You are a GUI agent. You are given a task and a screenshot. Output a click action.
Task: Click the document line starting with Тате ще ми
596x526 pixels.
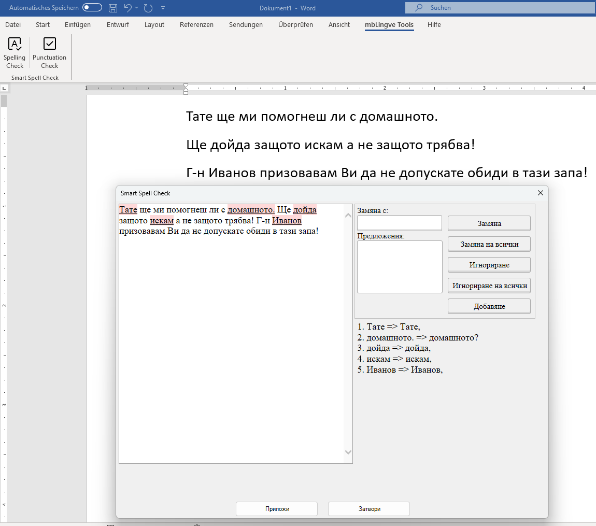point(311,116)
